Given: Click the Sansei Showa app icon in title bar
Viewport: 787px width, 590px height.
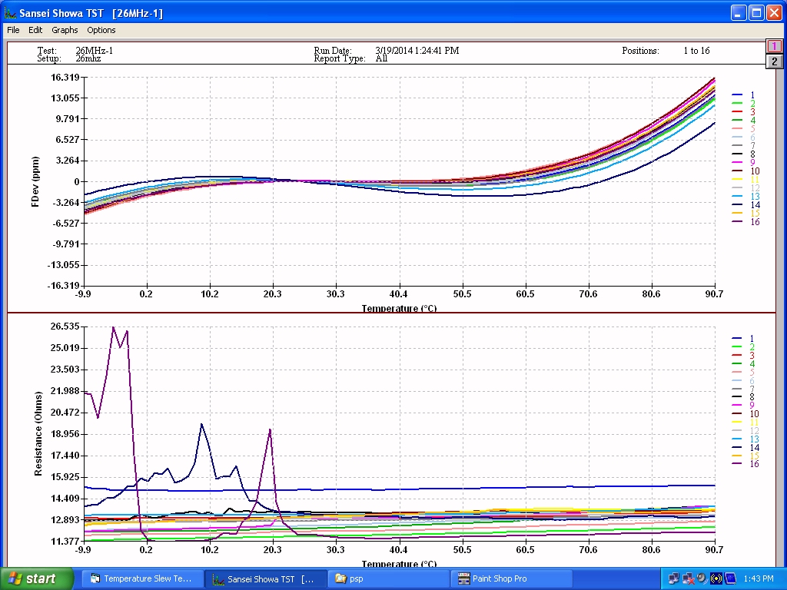Looking at the screenshot, I should pyautogui.click(x=10, y=13).
